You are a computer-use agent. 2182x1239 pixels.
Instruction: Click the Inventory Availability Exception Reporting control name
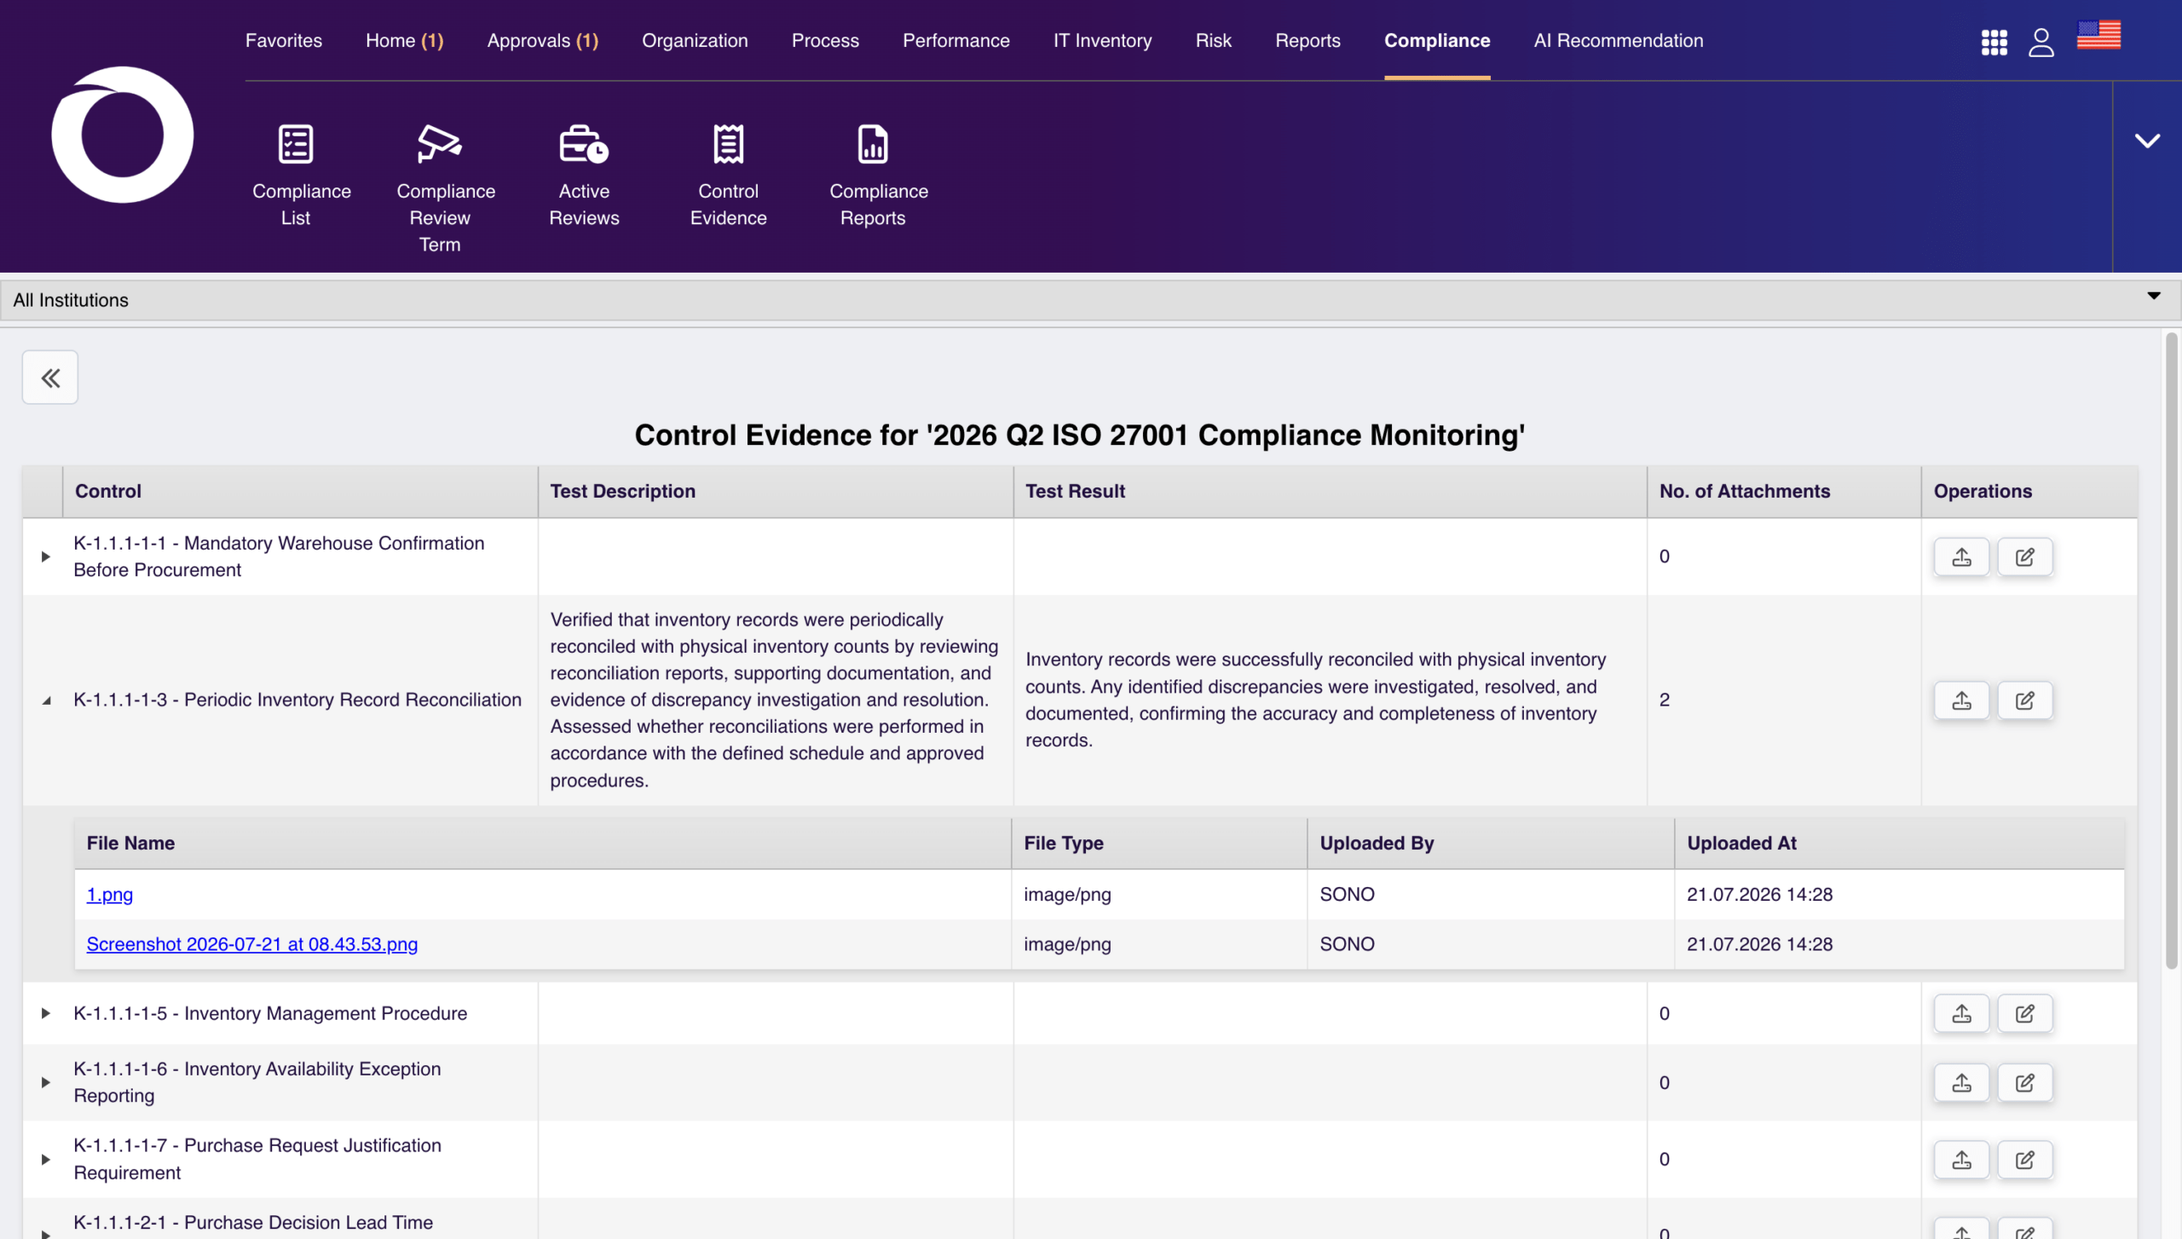(x=257, y=1082)
